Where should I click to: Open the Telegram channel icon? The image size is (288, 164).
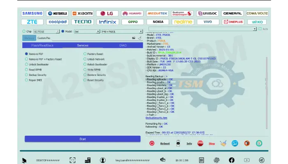point(262,160)
